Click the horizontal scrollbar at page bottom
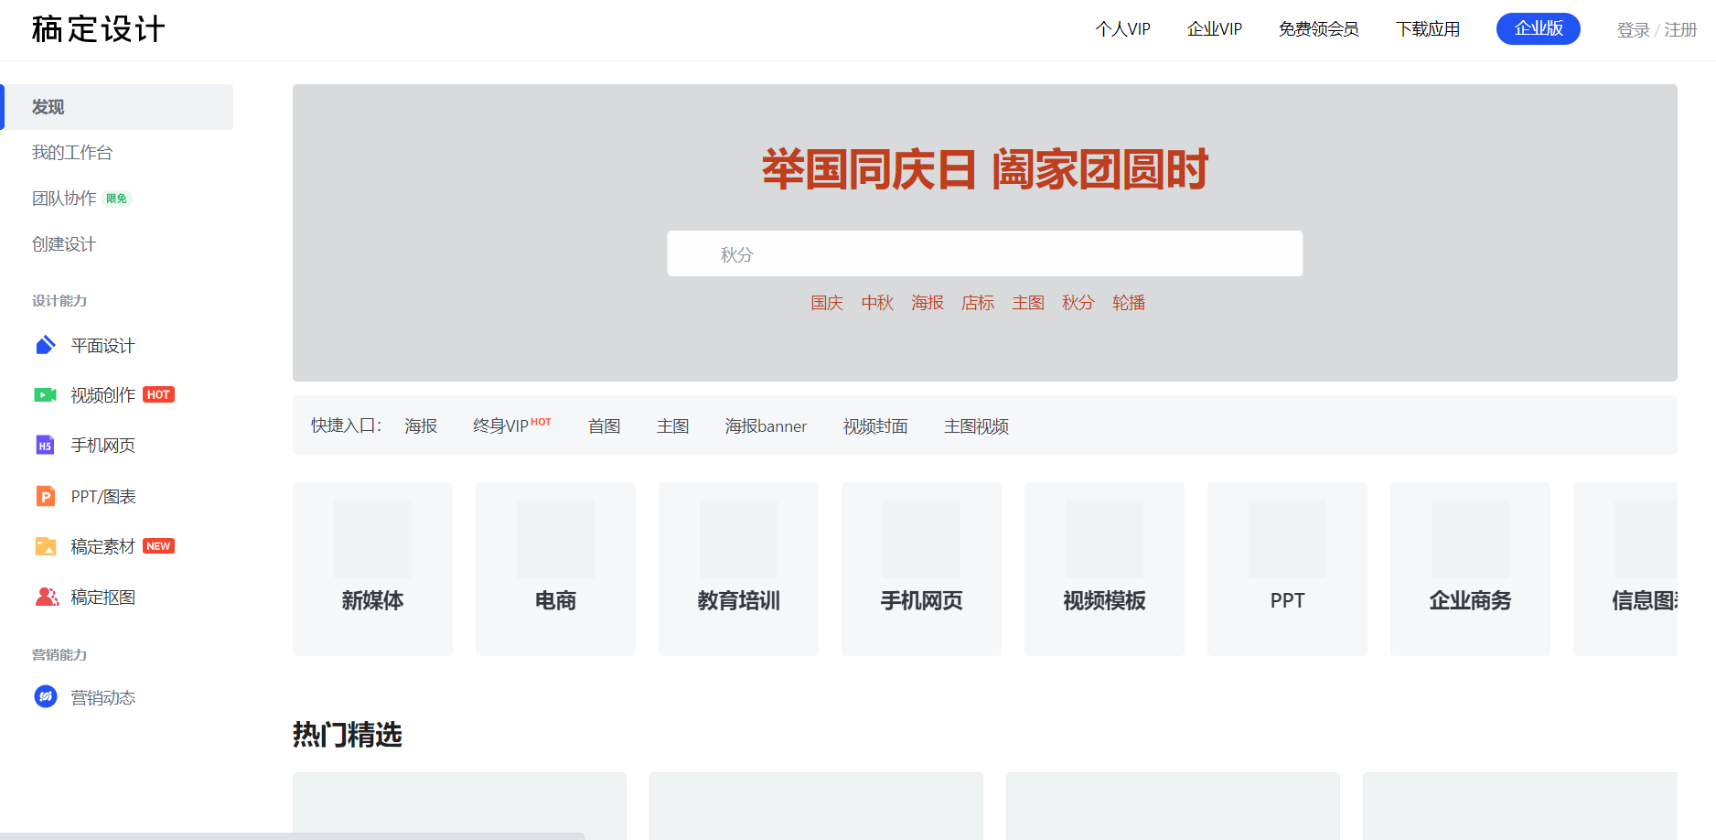 pyautogui.click(x=291, y=835)
